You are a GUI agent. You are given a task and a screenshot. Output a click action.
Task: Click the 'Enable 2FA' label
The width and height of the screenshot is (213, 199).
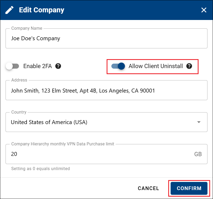pyautogui.click(x=38, y=66)
